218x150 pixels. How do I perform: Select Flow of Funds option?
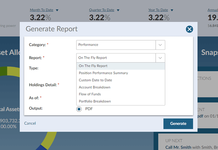[121, 94]
